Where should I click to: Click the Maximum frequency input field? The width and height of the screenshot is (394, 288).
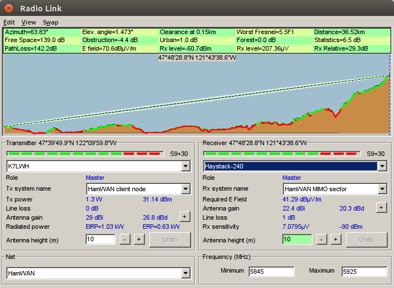pos(364,271)
